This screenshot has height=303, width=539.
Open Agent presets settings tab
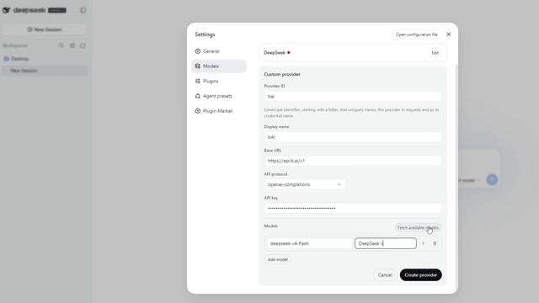219,96
